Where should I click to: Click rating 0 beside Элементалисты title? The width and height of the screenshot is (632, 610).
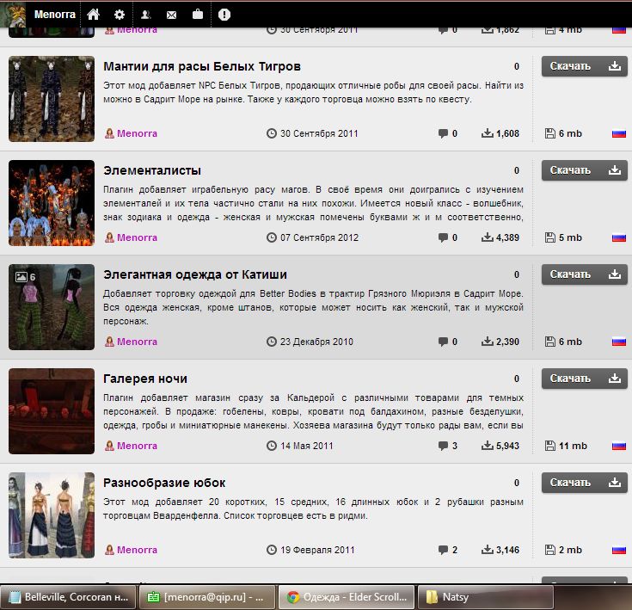point(516,170)
